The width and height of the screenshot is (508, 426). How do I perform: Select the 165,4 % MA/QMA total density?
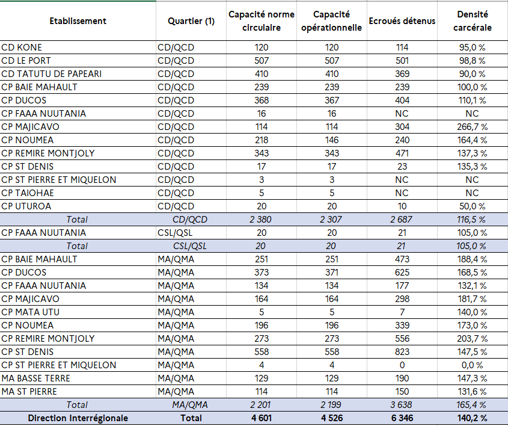tap(472, 405)
